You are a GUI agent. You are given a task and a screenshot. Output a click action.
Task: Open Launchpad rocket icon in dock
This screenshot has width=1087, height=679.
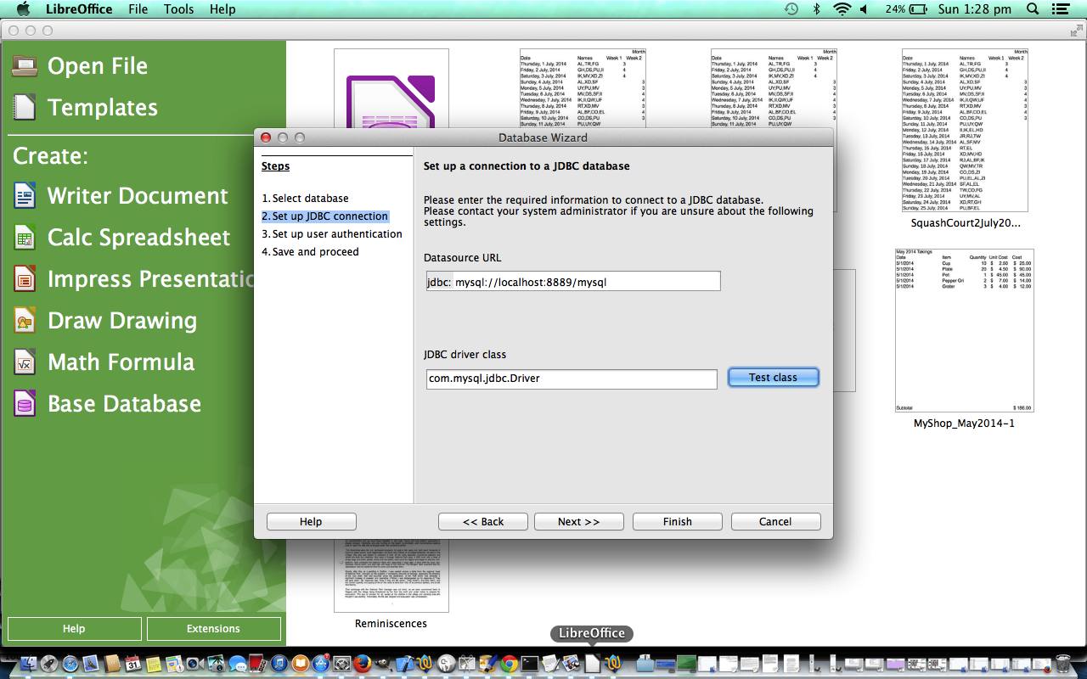click(49, 664)
